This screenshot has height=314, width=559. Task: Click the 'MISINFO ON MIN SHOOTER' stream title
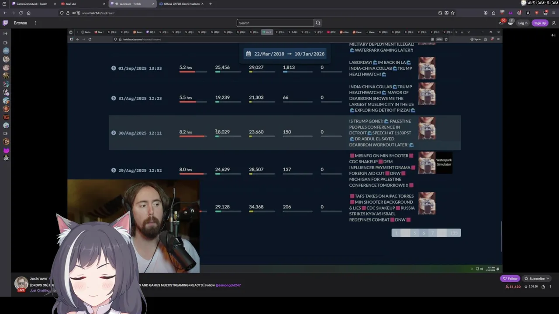[382, 170]
